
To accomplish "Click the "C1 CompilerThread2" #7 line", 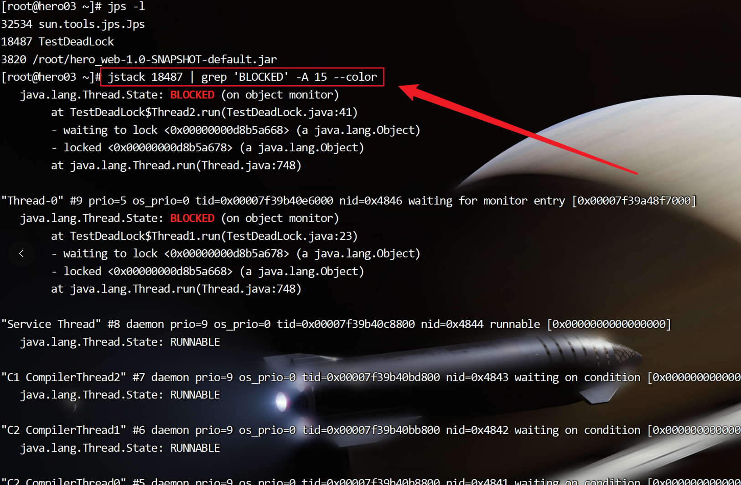I will 371,377.
